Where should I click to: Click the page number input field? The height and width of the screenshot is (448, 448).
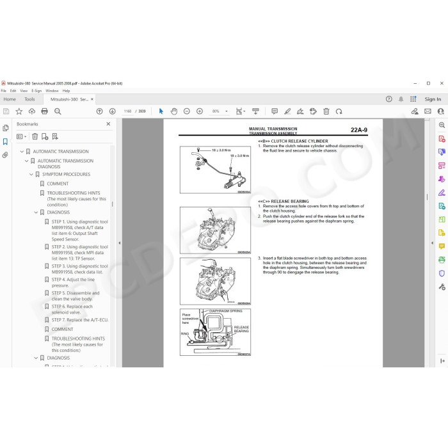click(127, 111)
